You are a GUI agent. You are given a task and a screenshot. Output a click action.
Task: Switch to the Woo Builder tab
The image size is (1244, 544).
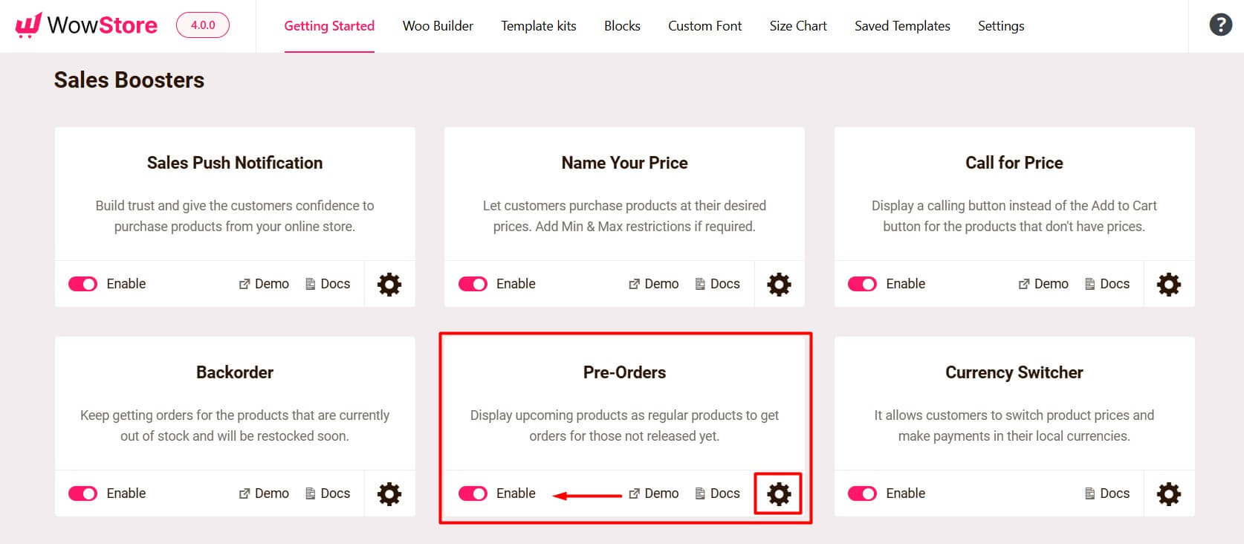click(x=438, y=26)
